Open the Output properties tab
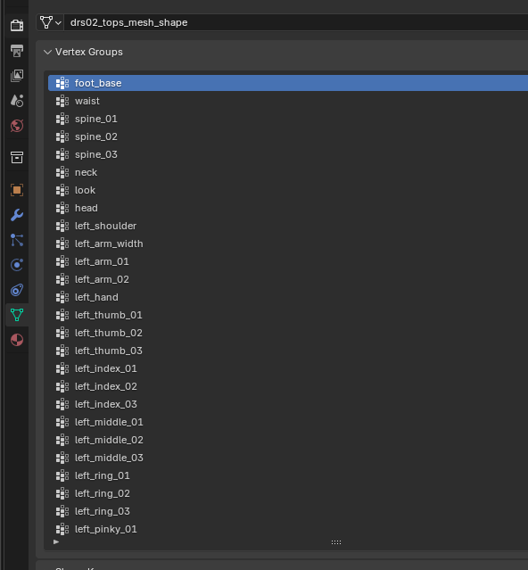The width and height of the screenshot is (528, 570). (x=17, y=51)
